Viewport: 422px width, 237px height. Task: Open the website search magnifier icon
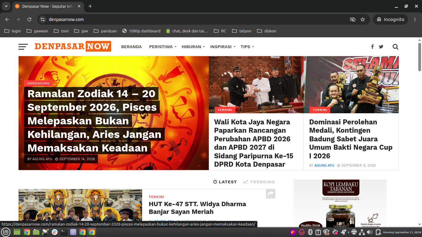(395, 47)
